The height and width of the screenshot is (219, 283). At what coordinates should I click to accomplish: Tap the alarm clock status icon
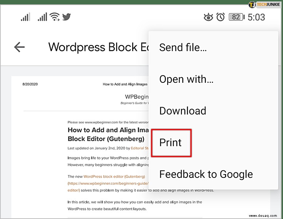(221, 17)
